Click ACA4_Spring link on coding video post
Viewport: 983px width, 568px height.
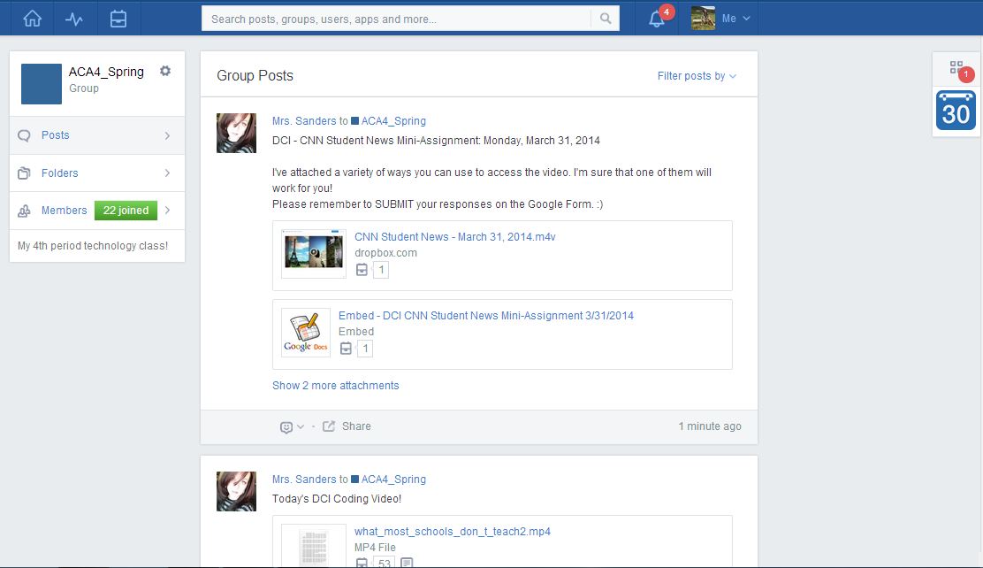tap(393, 480)
